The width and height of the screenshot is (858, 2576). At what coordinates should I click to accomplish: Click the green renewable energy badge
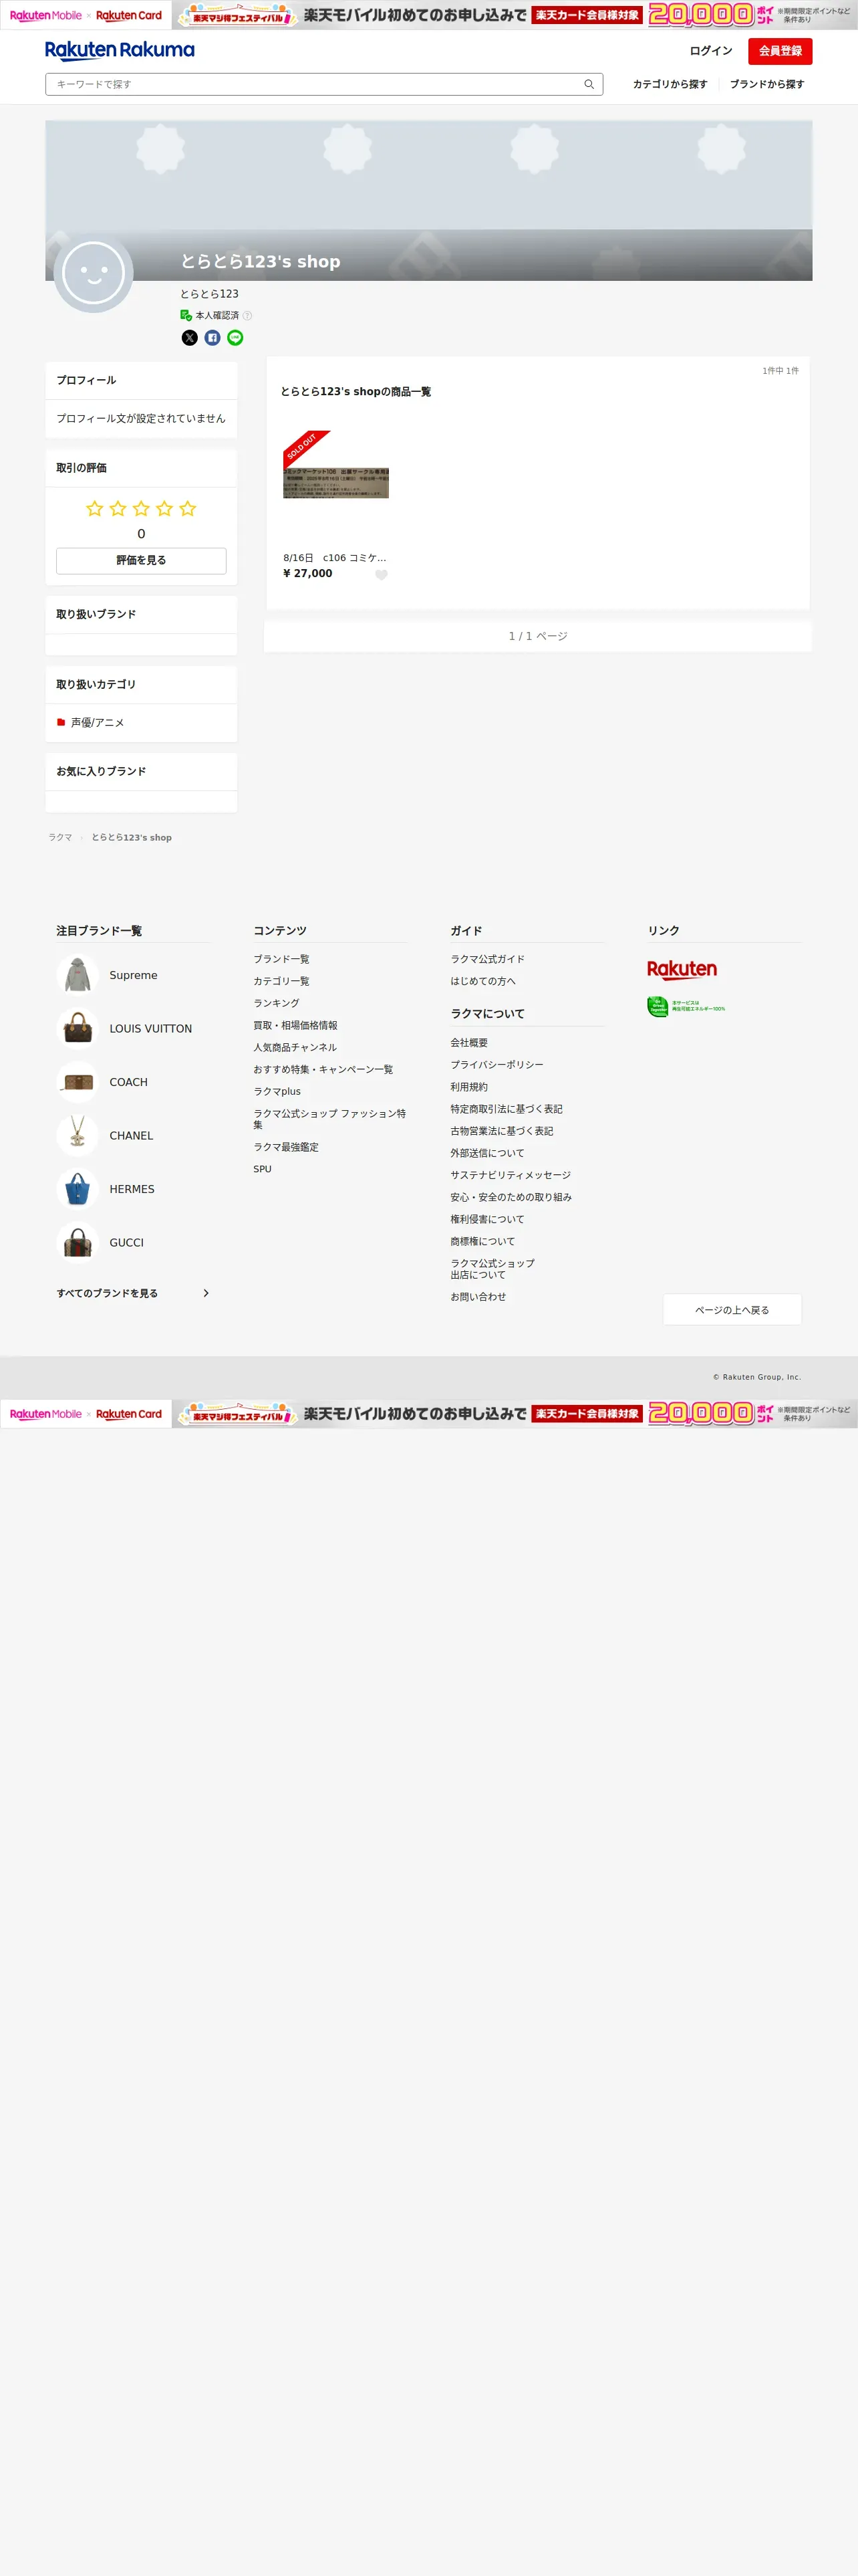tap(686, 1007)
